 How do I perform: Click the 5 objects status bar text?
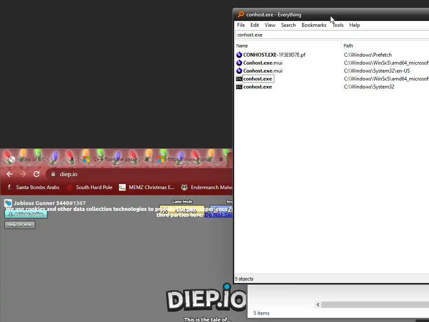[244, 279]
